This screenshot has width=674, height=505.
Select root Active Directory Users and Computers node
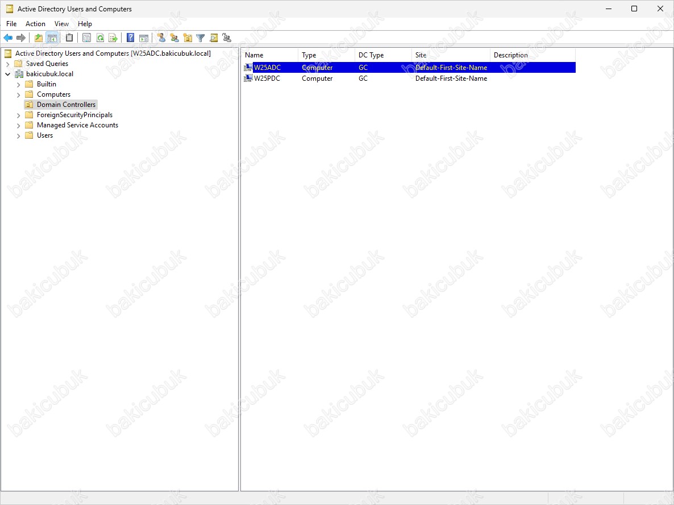pos(113,53)
